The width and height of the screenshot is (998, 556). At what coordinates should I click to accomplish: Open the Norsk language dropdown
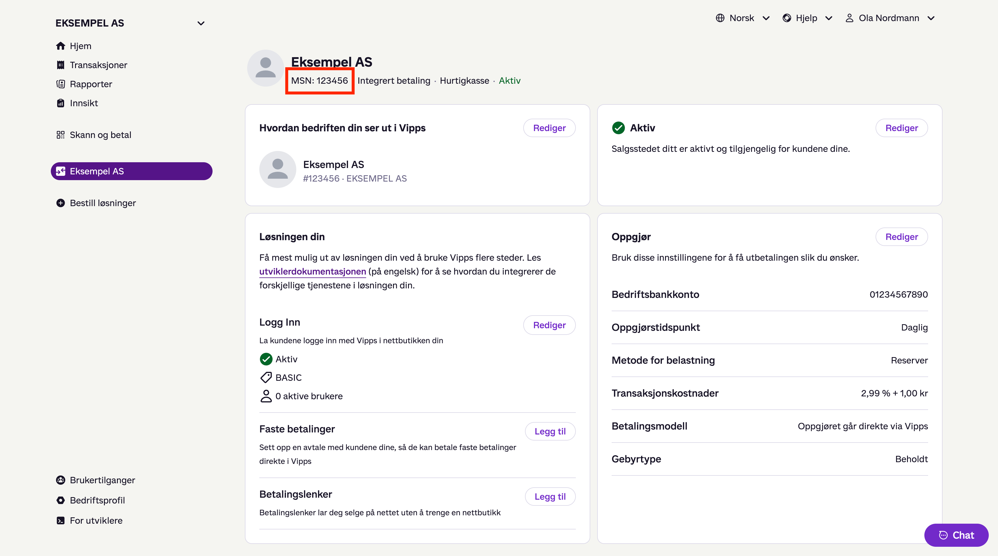click(x=742, y=18)
